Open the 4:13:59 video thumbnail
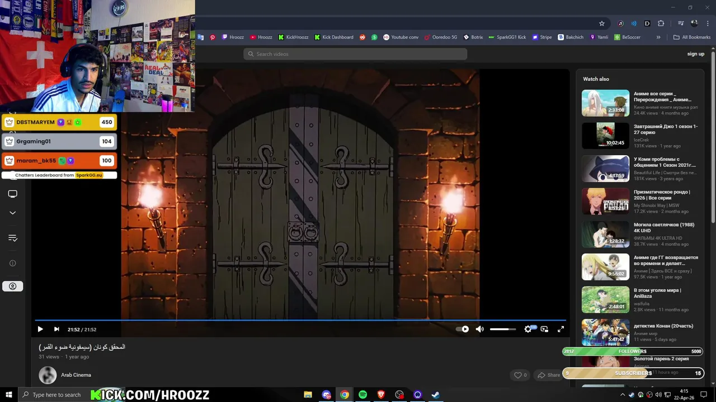The height and width of the screenshot is (402, 716). click(605, 169)
